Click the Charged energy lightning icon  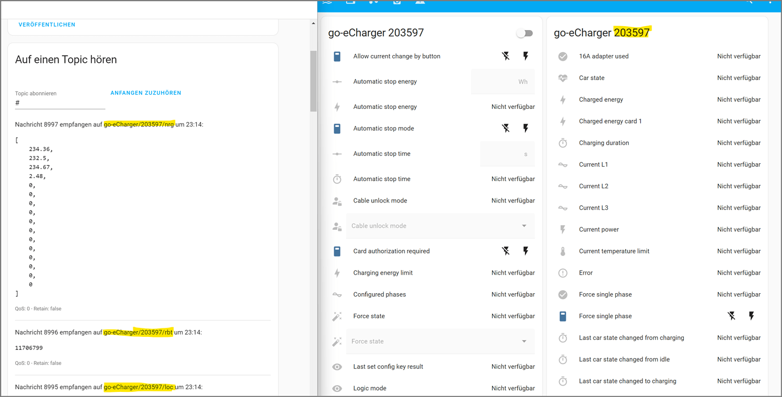click(562, 99)
